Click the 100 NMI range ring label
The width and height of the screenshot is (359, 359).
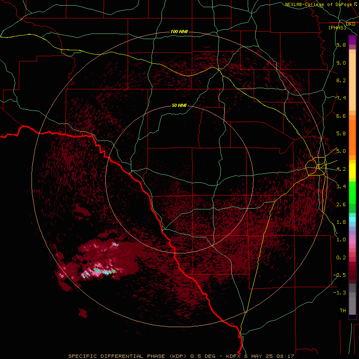pos(179,32)
